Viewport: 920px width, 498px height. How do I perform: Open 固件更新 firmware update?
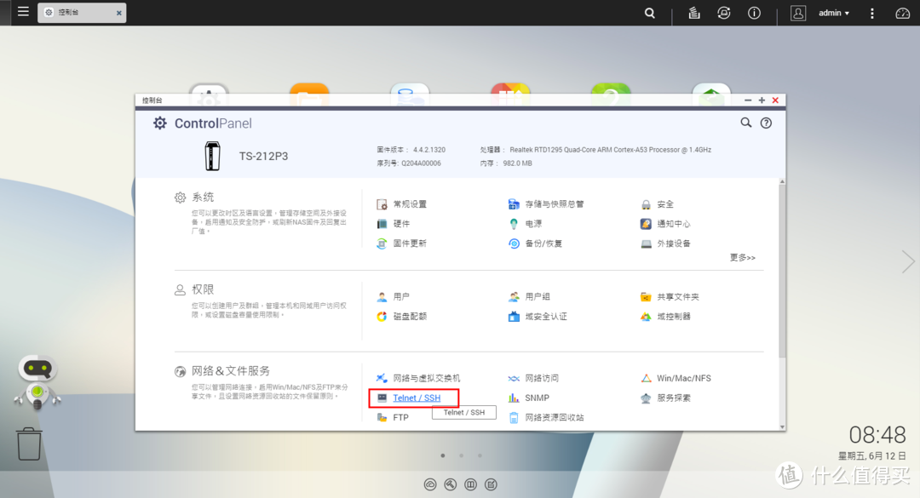point(402,243)
